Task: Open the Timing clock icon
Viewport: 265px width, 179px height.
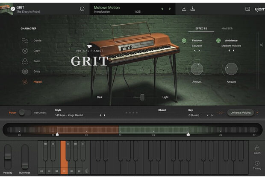Action: [257, 164]
